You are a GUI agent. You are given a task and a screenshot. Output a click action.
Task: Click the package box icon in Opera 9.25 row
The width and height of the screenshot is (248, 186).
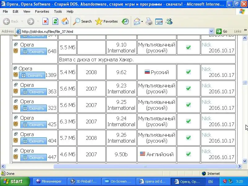click(15, 108)
